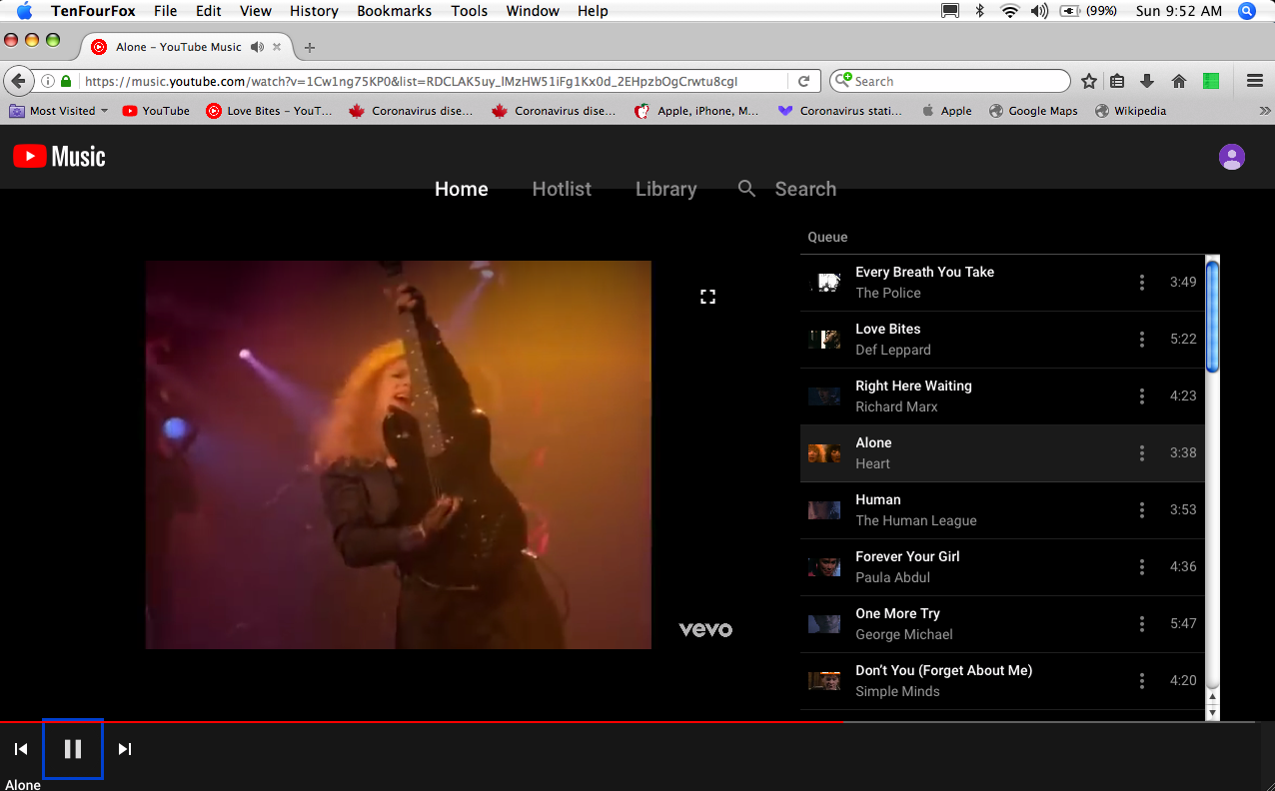
Task: Open the account avatar menu
Action: click(x=1232, y=157)
